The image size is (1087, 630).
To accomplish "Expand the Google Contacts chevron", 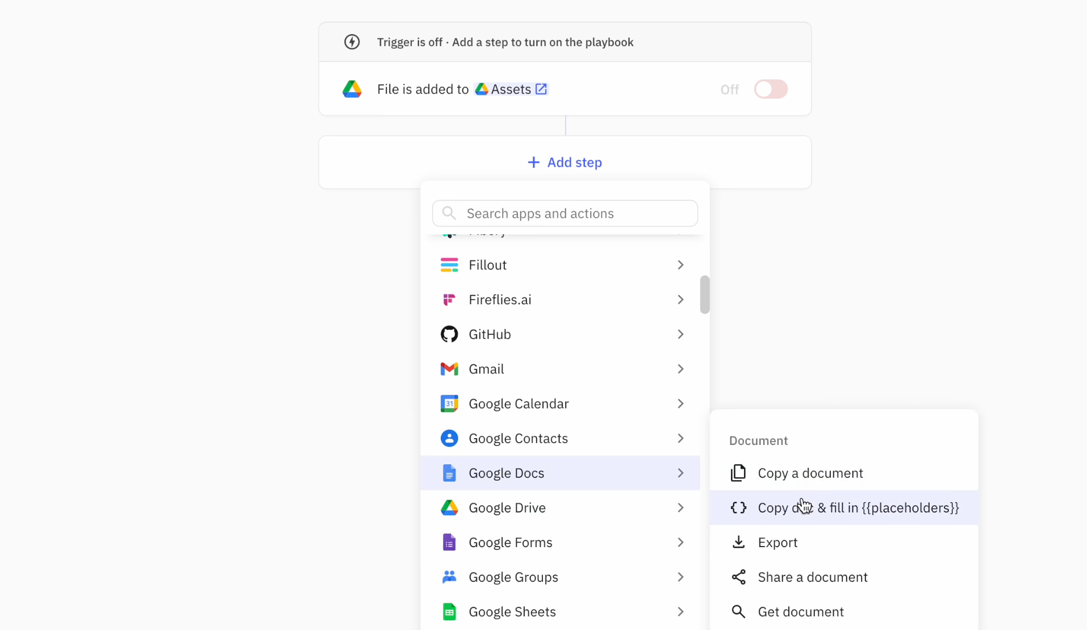I will click(x=680, y=438).
